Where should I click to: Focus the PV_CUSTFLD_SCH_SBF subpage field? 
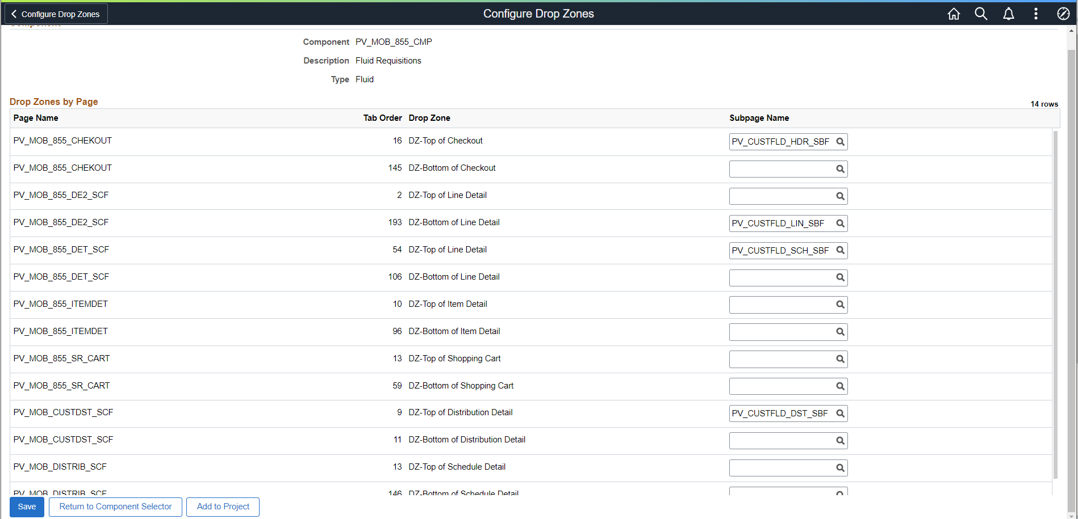tap(781, 251)
